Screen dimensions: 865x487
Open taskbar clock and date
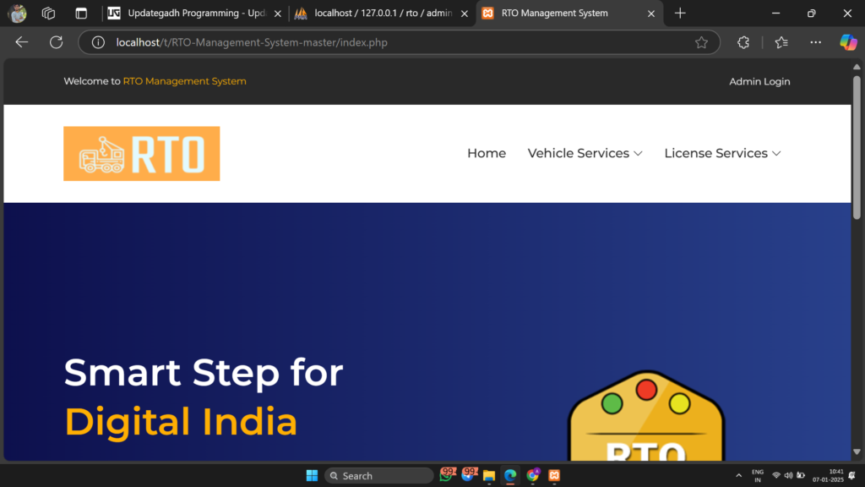[828, 476]
